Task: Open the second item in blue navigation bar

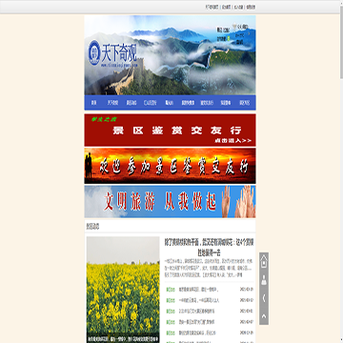Action: 112,103
